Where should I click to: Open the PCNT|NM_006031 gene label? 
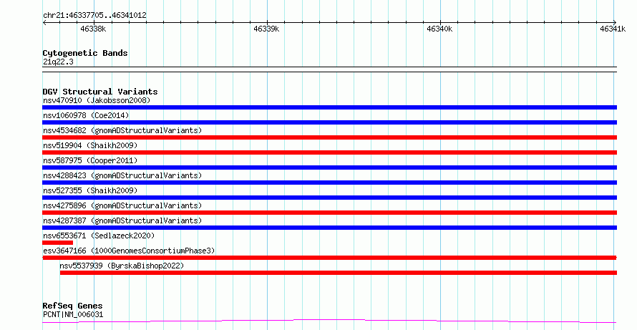pyautogui.click(x=73, y=314)
